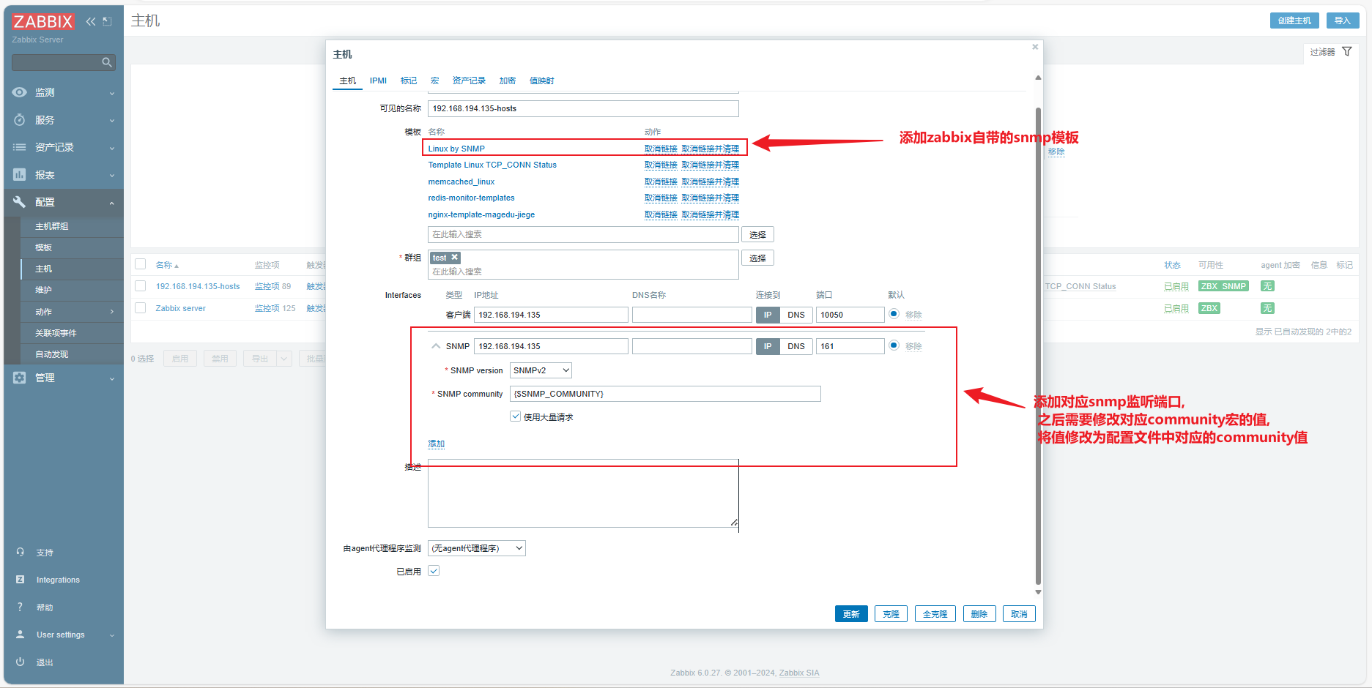Open the 管理 administration gear icon menu
This screenshot has height=688, width=1372.
20,378
